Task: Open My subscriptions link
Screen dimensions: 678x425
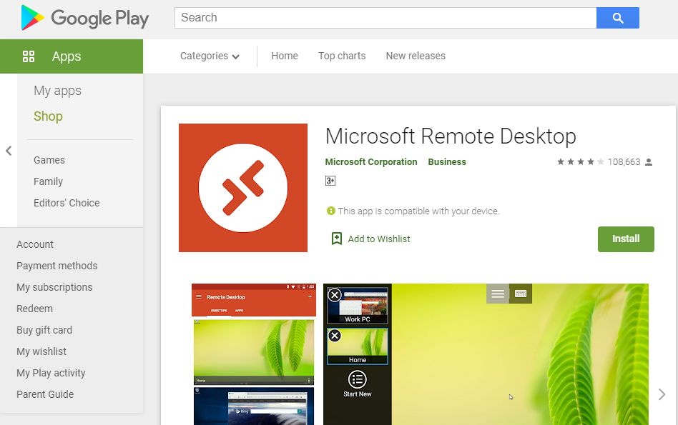Action: pyautogui.click(x=54, y=287)
